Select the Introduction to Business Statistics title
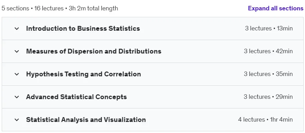This screenshot has width=305, height=133. (83, 28)
